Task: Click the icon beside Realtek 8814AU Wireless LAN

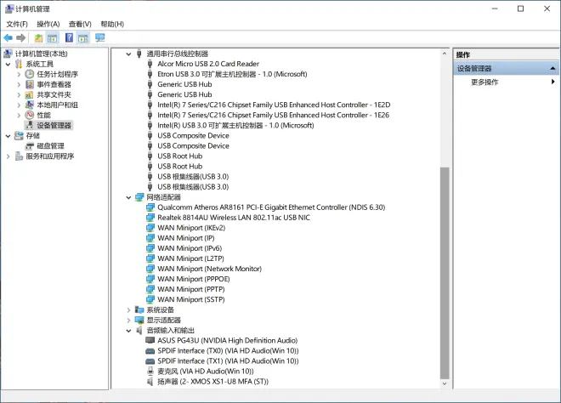Action: click(150, 218)
